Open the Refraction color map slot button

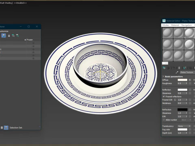[x=190, y=109]
